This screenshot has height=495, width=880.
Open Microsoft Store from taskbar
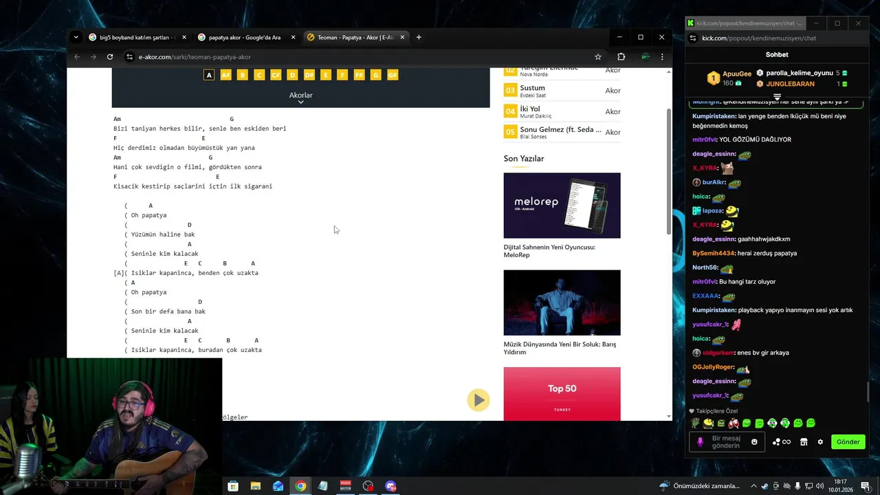233,486
